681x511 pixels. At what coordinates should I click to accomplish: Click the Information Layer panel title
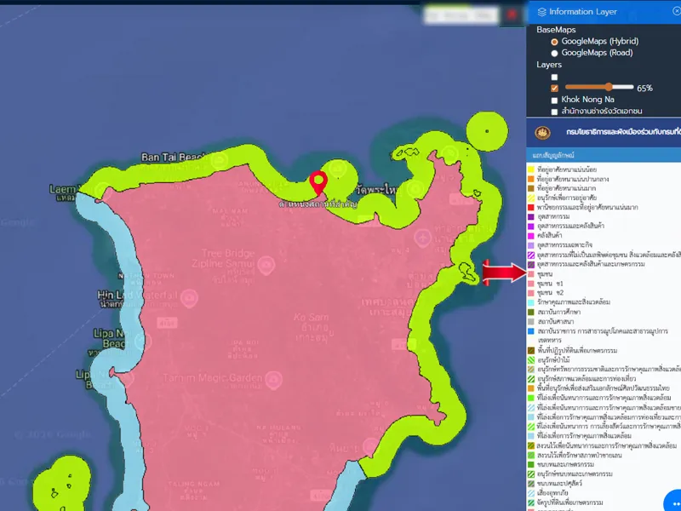click(x=583, y=12)
